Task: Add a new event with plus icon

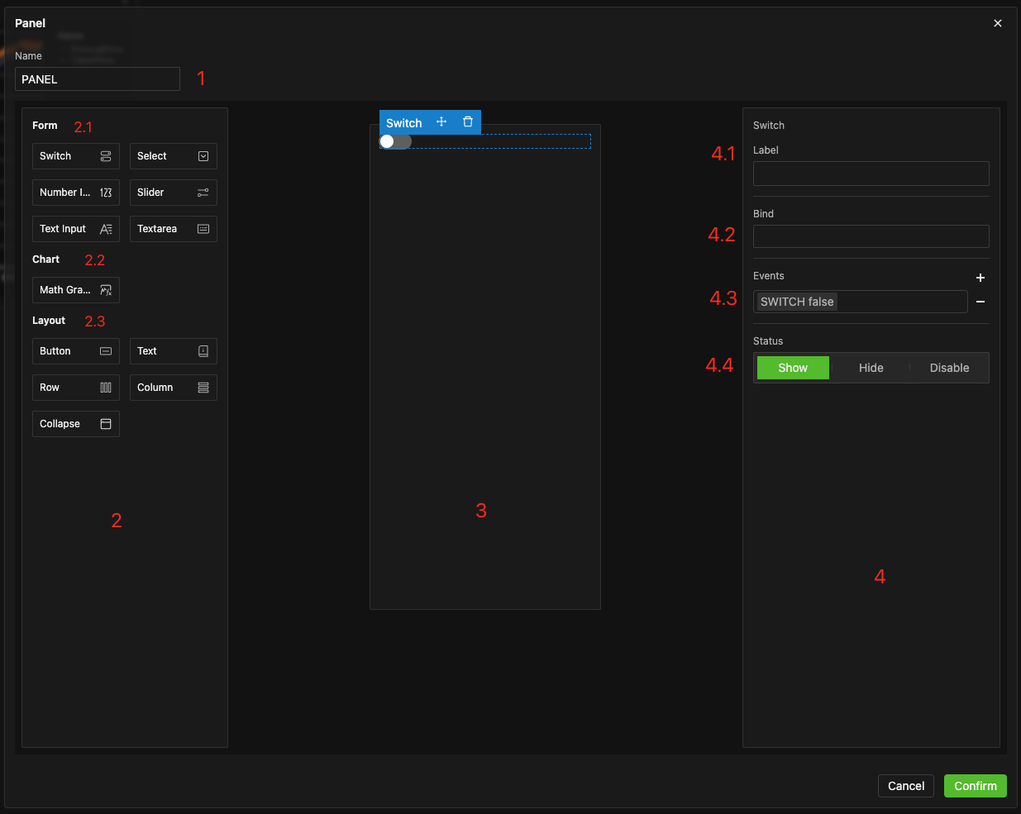Action: tap(980, 278)
